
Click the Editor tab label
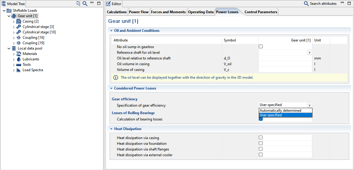tap(117, 4)
